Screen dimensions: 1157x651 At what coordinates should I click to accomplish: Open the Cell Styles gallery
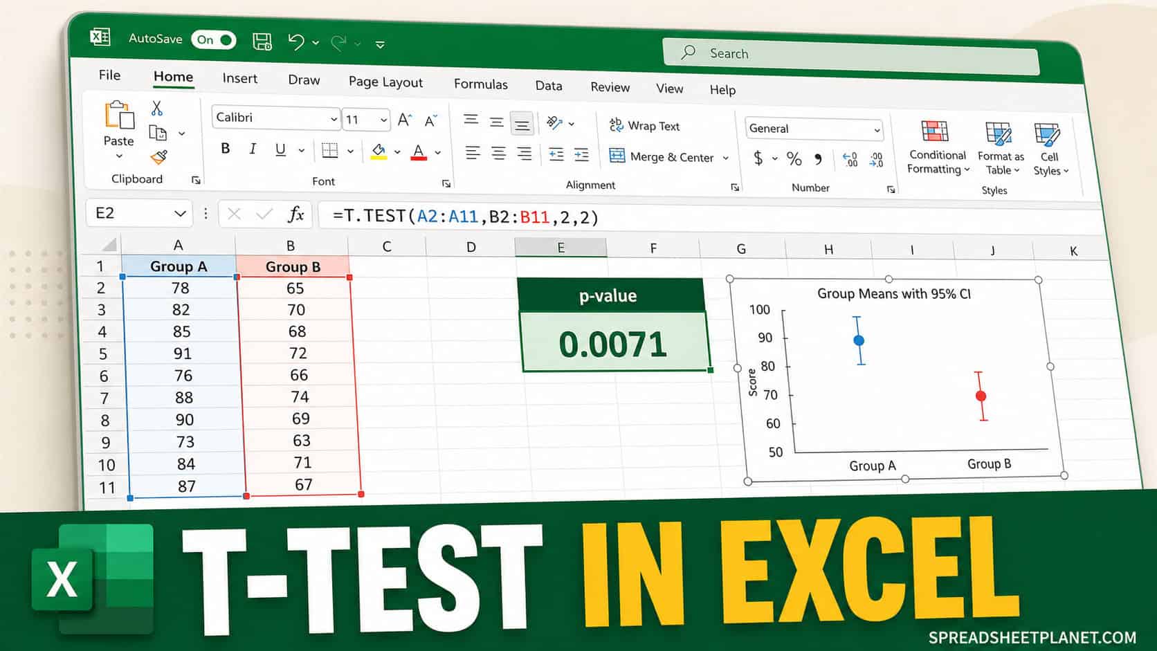[1050, 150]
